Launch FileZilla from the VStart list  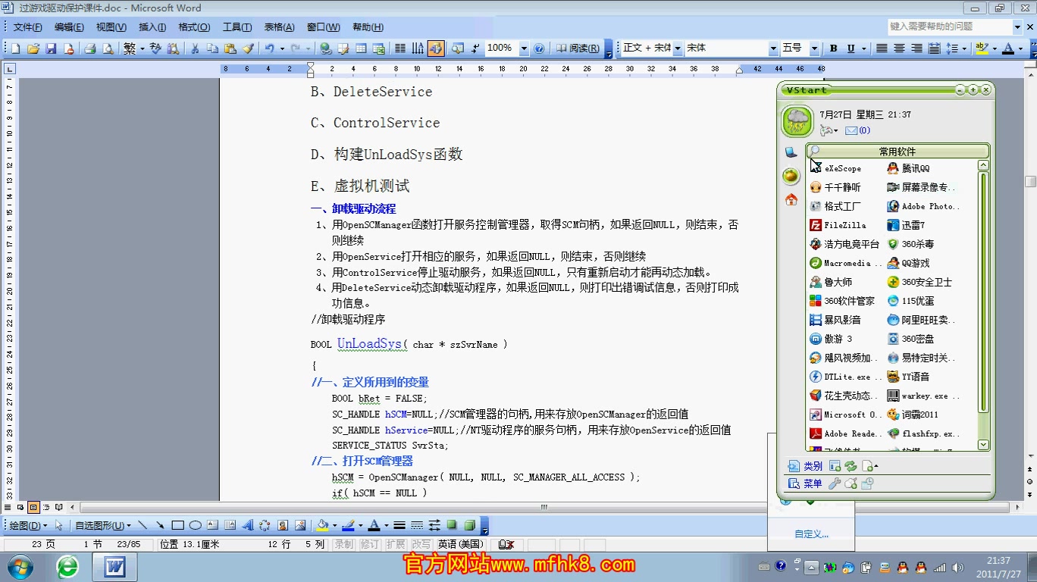click(x=837, y=225)
